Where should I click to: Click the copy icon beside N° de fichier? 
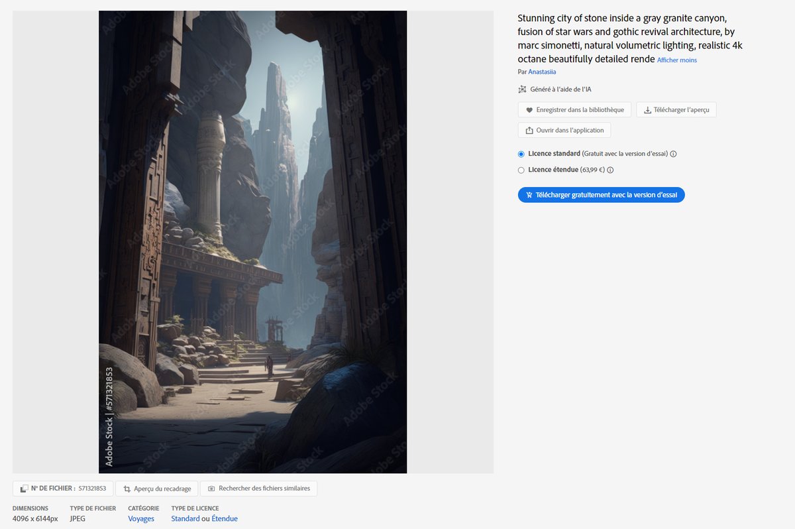(24, 489)
